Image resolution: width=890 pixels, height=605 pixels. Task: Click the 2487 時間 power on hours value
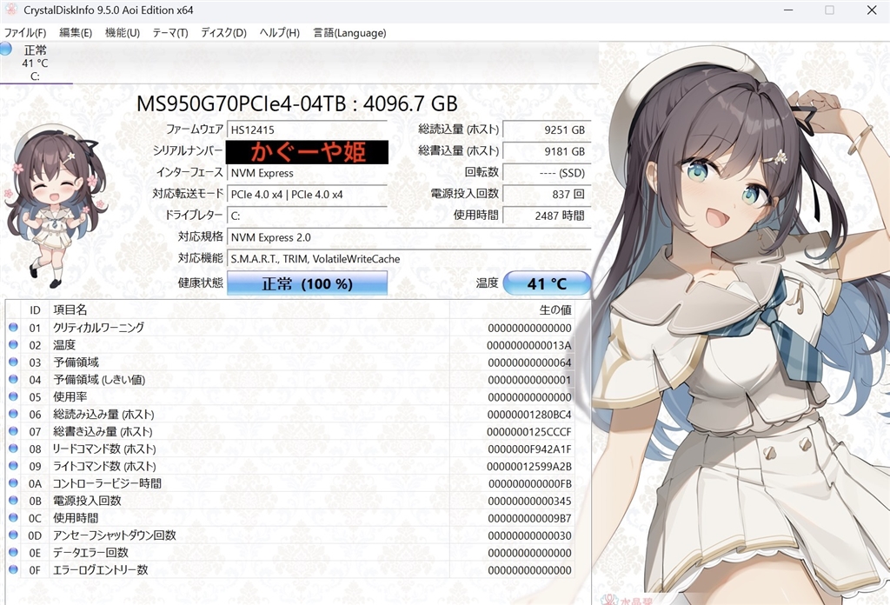547,216
